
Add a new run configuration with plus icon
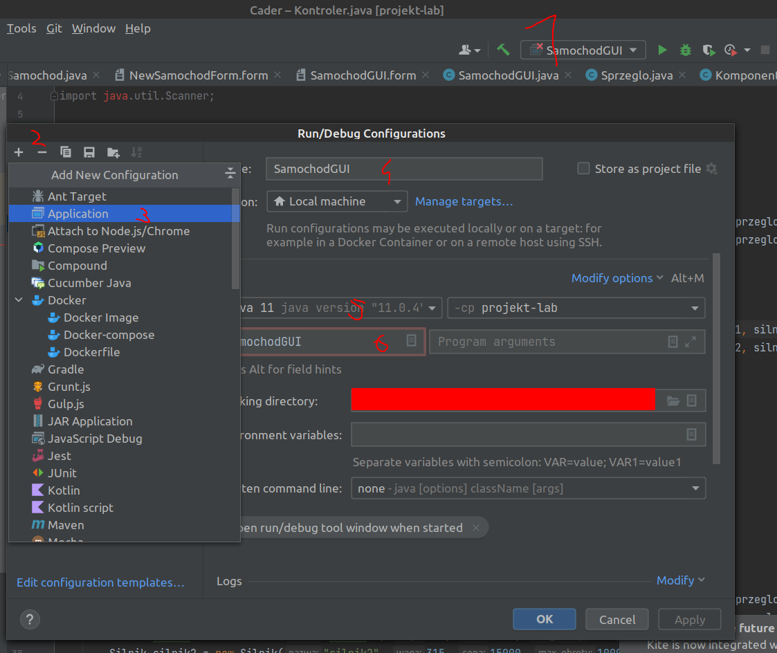point(18,151)
